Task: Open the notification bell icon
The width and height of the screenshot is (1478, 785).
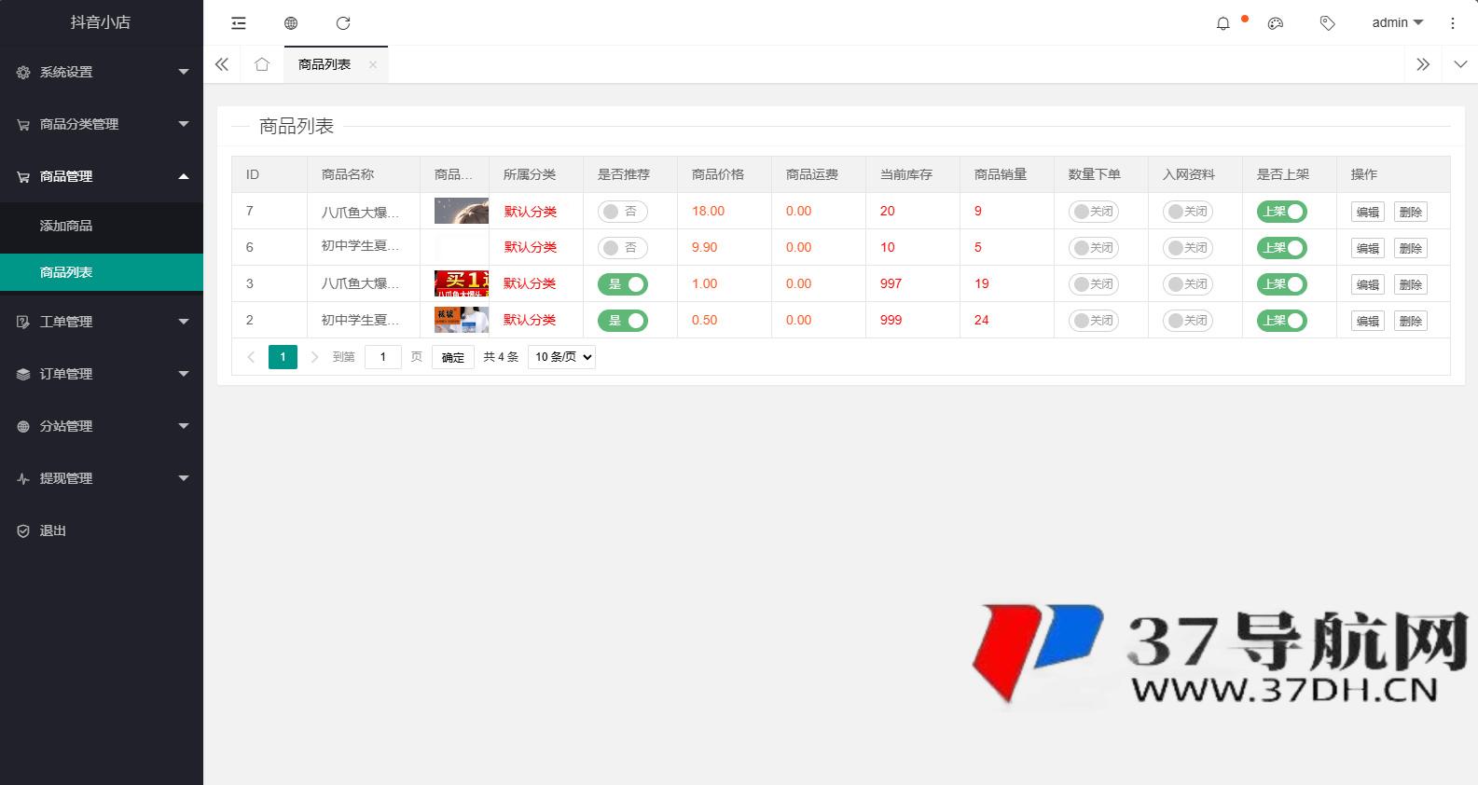Action: click(x=1223, y=23)
